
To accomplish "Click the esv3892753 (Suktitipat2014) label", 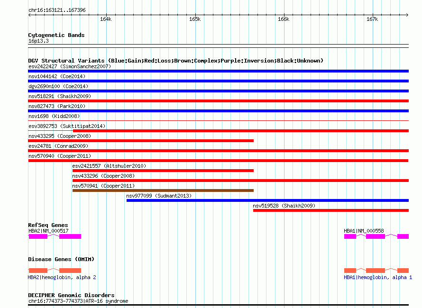I will tap(67, 126).
